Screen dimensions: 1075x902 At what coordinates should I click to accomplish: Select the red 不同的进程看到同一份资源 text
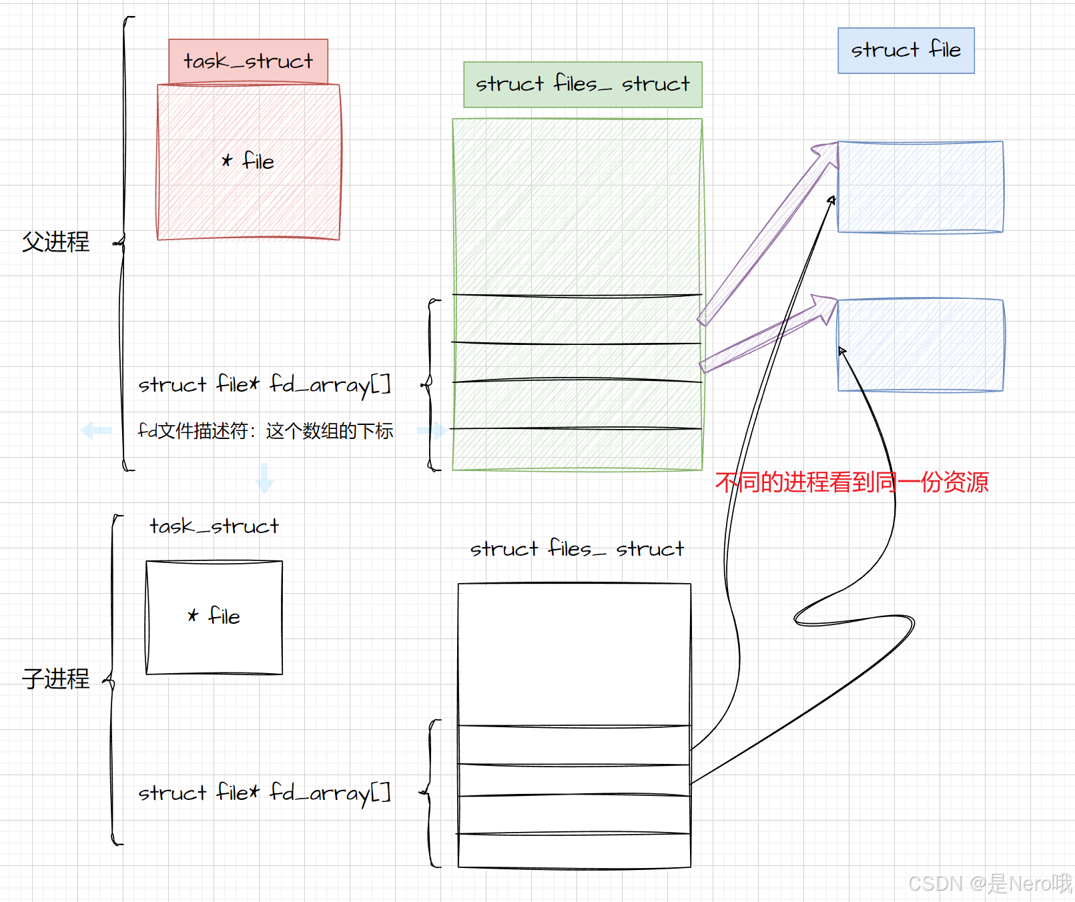tap(852, 482)
